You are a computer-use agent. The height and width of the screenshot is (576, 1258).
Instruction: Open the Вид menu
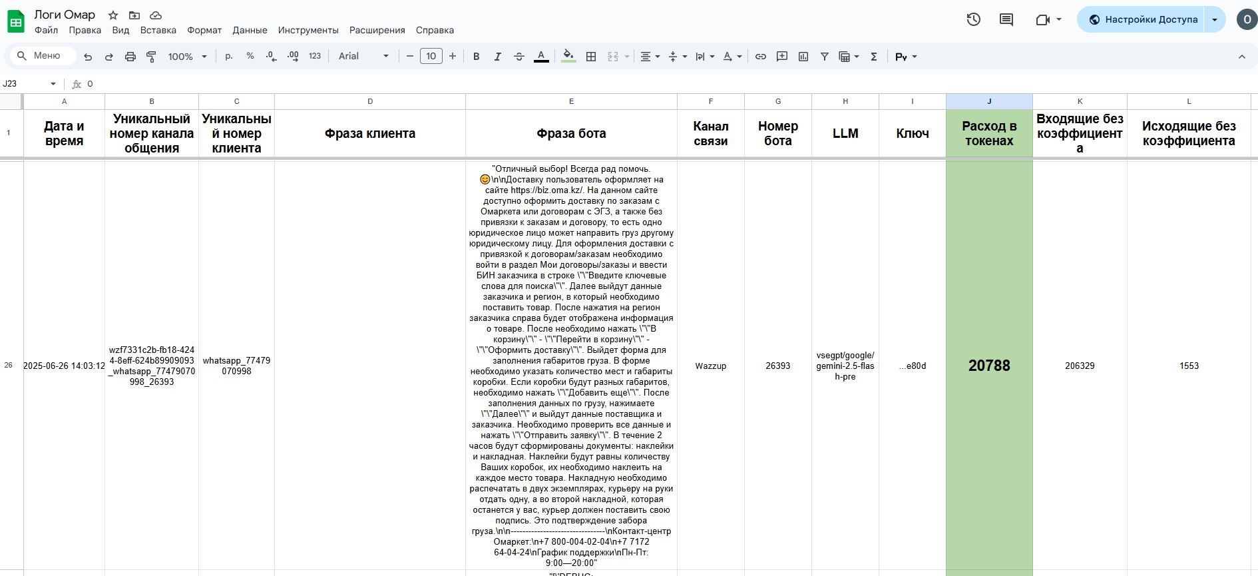pos(120,30)
